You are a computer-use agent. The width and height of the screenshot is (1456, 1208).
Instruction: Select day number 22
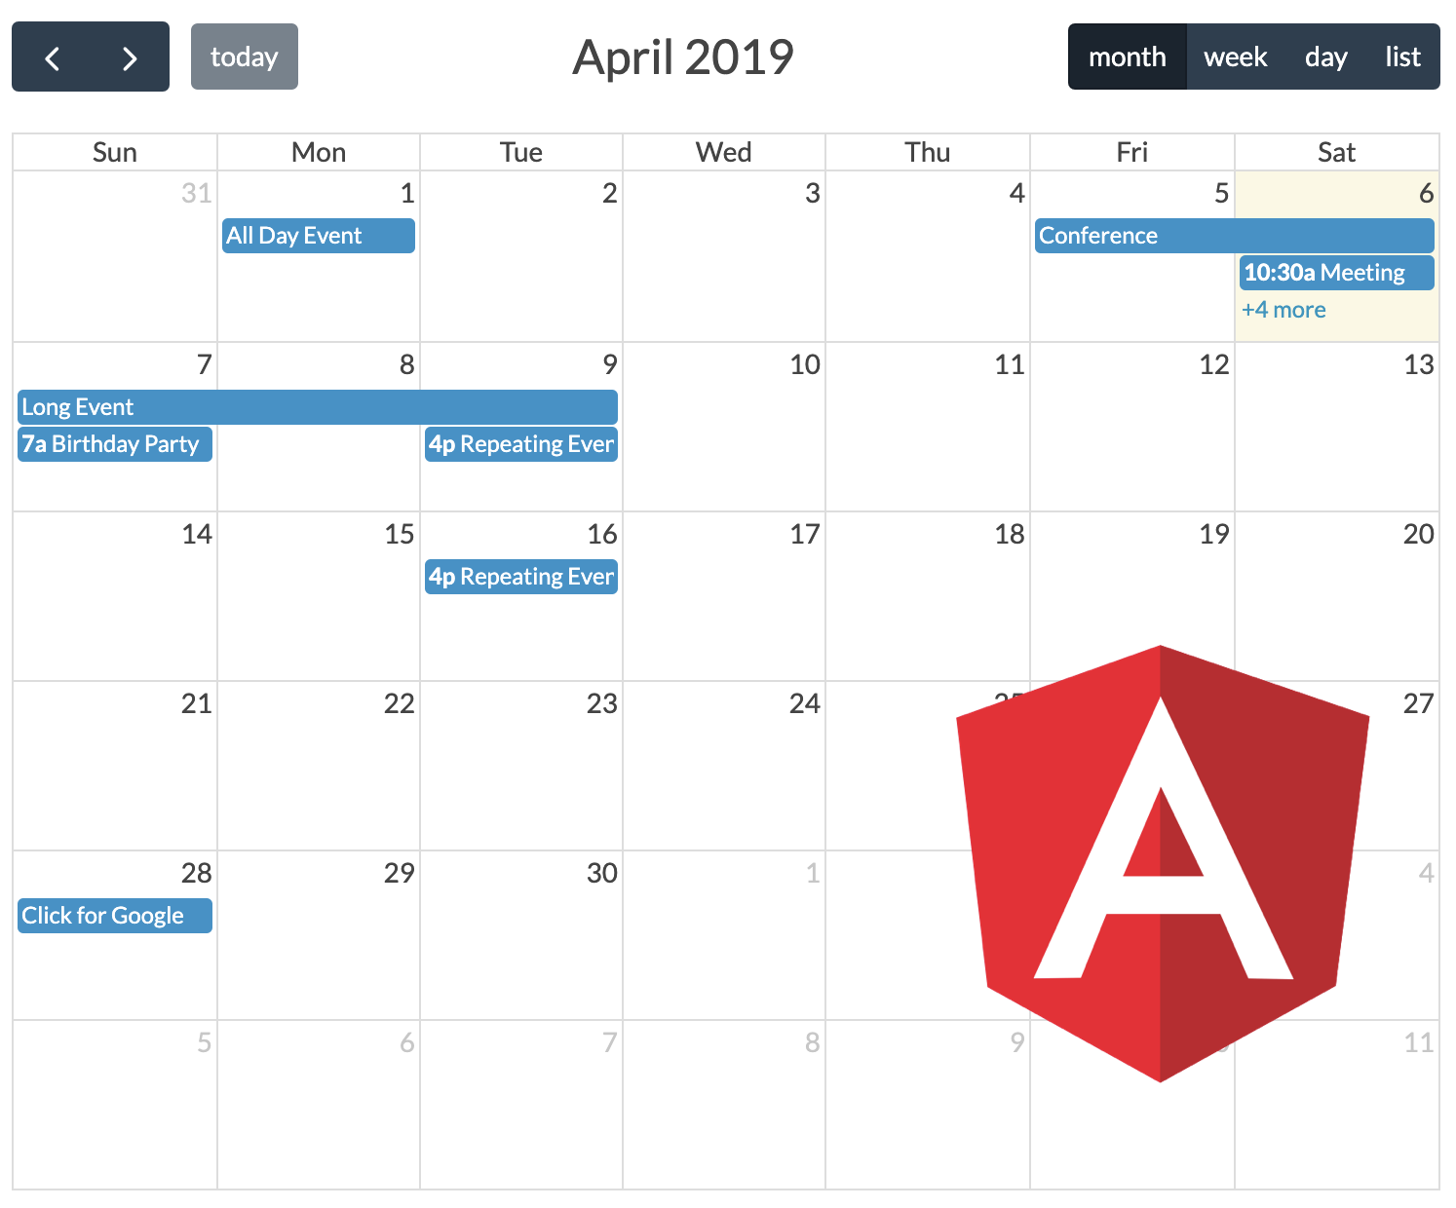(400, 703)
